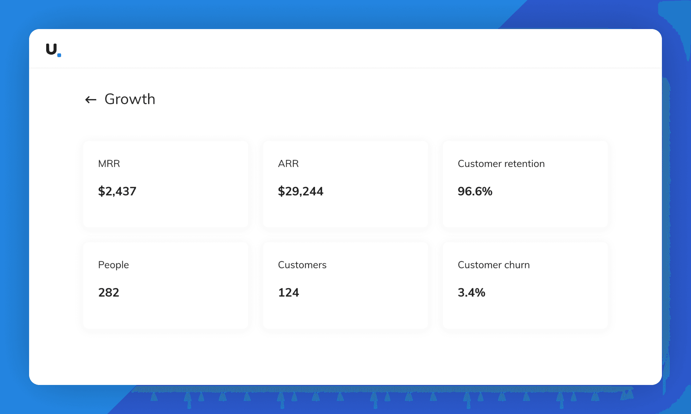The width and height of the screenshot is (691, 414).
Task: Open the ARR metric card
Action: 345,184
